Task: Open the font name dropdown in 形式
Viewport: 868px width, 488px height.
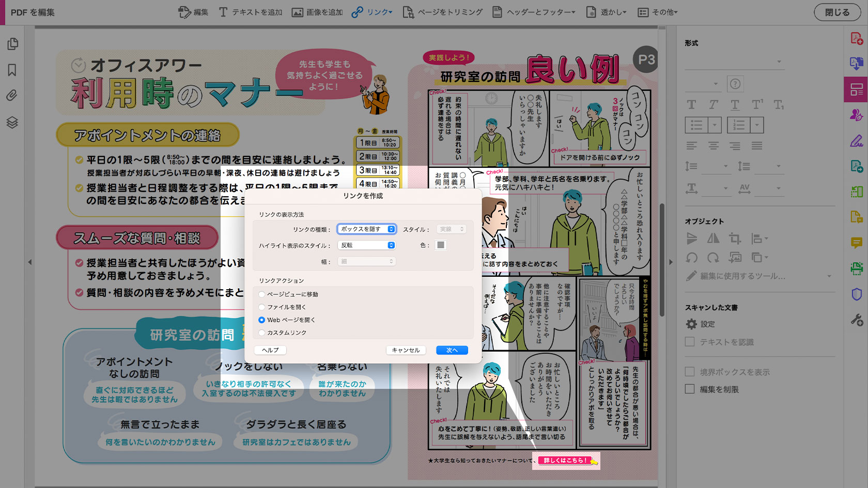Action: point(734,62)
